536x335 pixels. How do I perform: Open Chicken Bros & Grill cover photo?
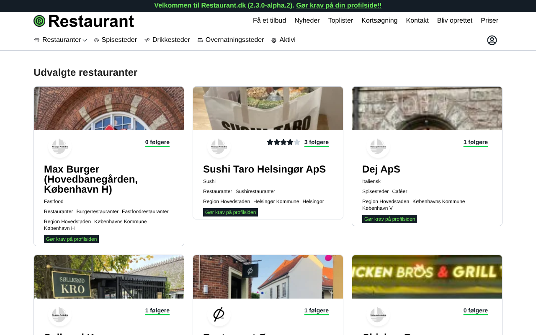pyautogui.click(x=427, y=277)
